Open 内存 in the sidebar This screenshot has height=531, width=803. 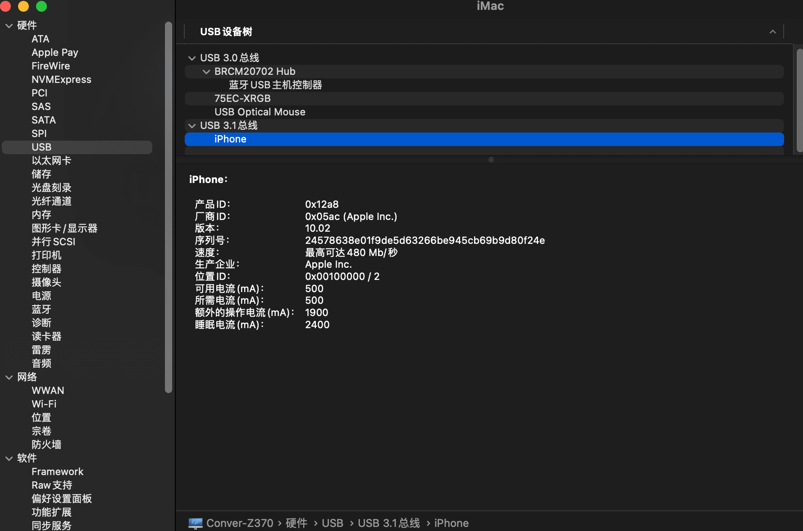point(41,215)
